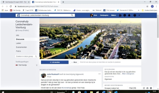Open the group cover photo
159x93 pixels.
pyautogui.click(x=90, y=38)
